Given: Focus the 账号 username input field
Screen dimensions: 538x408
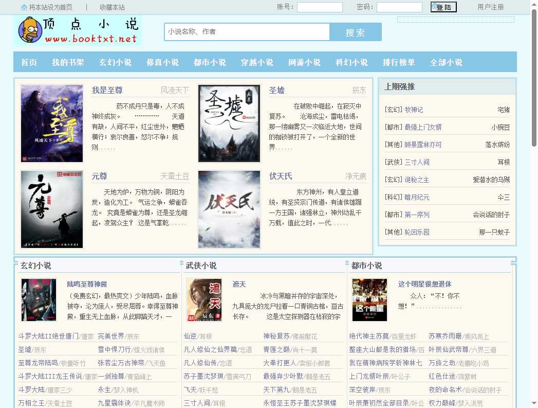Looking at the screenshot, I should pos(320,7).
